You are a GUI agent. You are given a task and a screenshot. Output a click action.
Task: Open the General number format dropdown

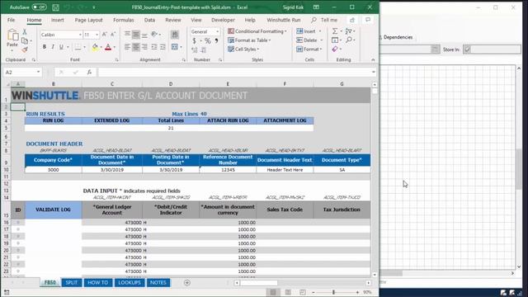coord(217,31)
